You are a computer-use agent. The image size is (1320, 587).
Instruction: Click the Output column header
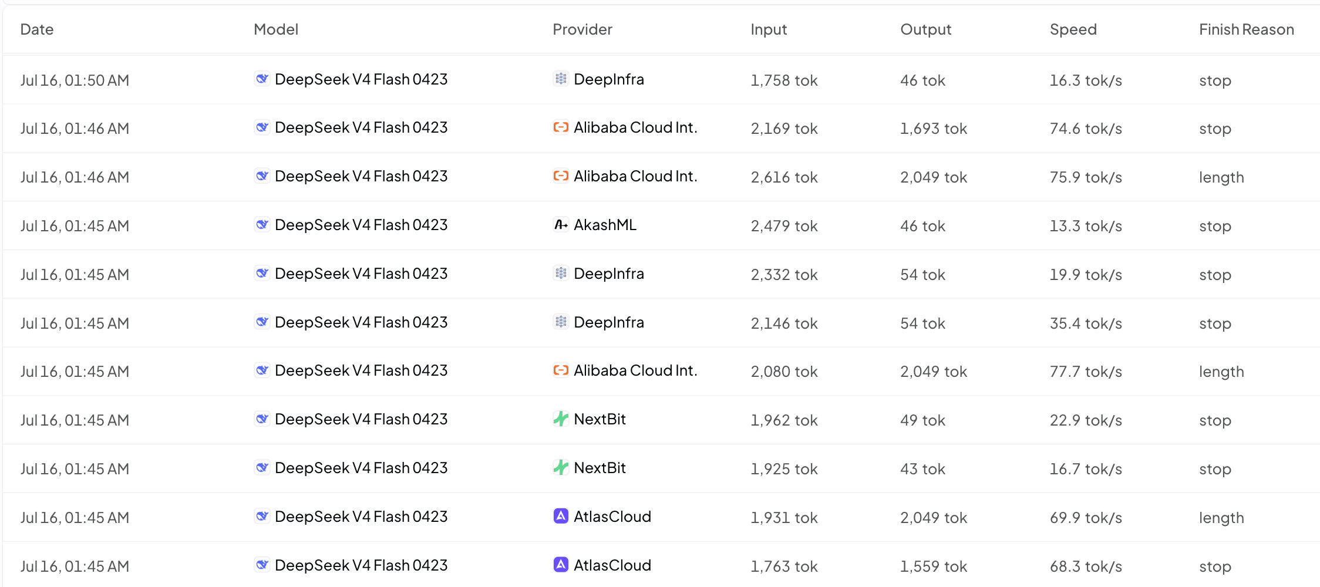click(926, 29)
